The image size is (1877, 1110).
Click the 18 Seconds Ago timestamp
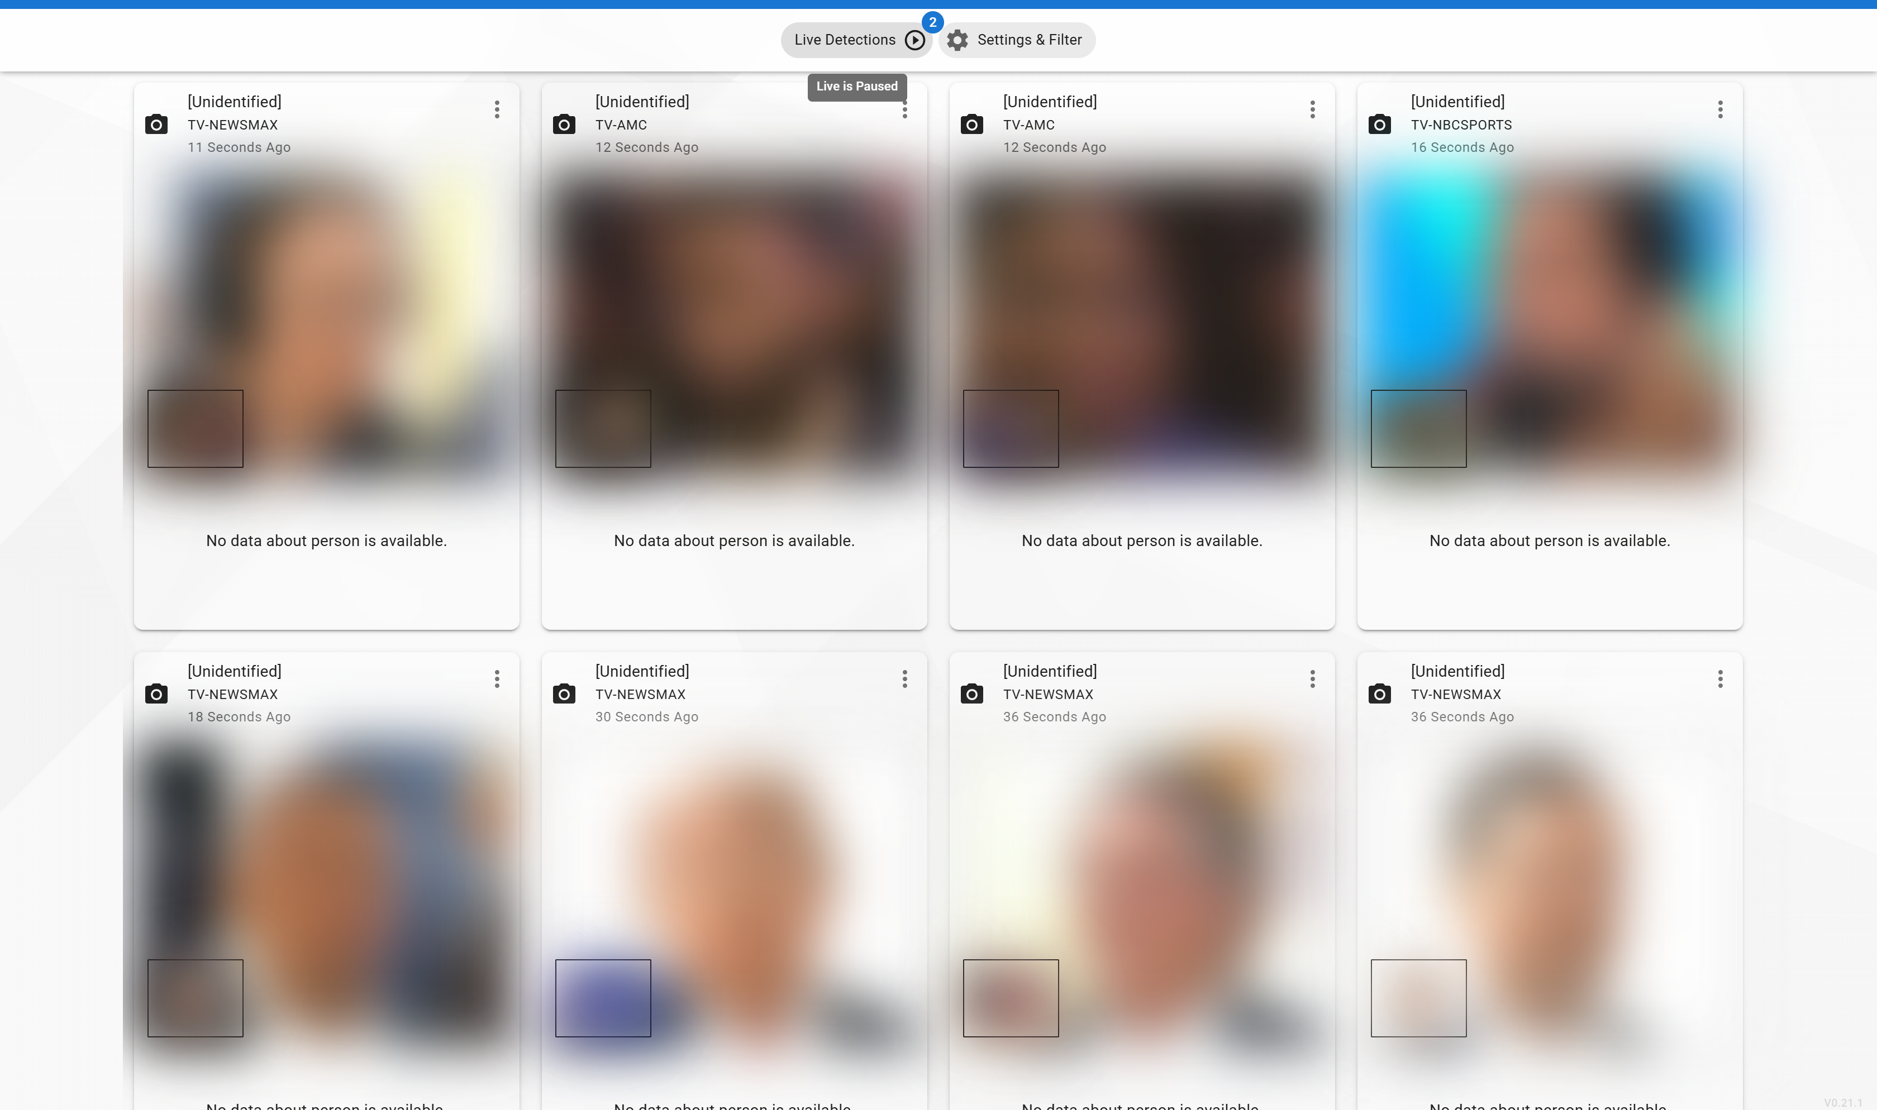(x=239, y=716)
